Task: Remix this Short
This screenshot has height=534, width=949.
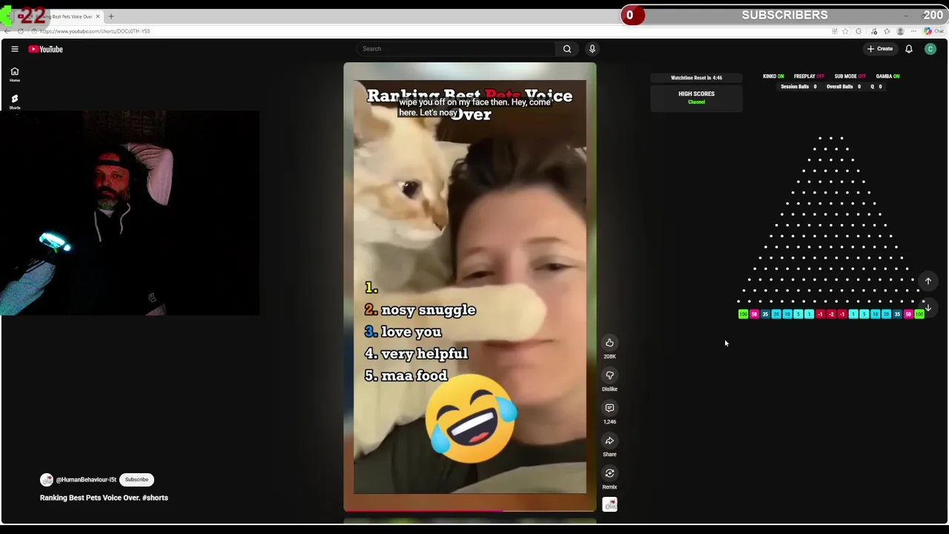Action: pyautogui.click(x=609, y=473)
